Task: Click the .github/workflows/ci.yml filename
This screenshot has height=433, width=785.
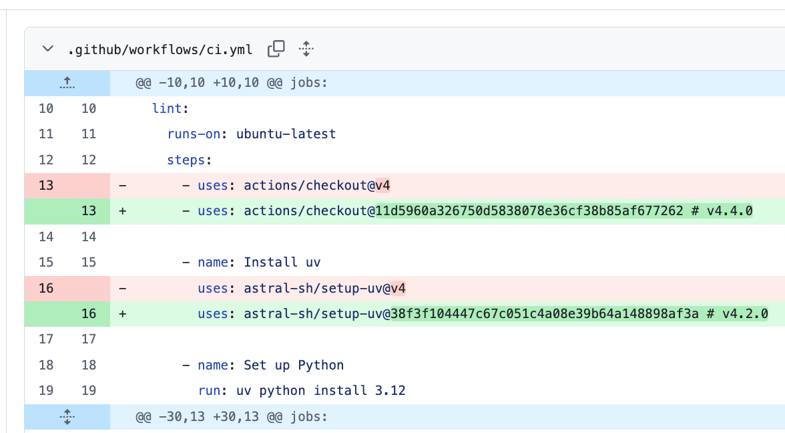Action: pyautogui.click(x=160, y=49)
